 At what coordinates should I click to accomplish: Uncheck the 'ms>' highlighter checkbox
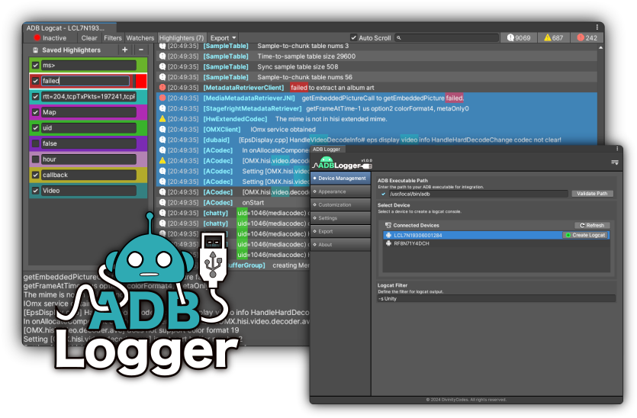click(x=36, y=66)
